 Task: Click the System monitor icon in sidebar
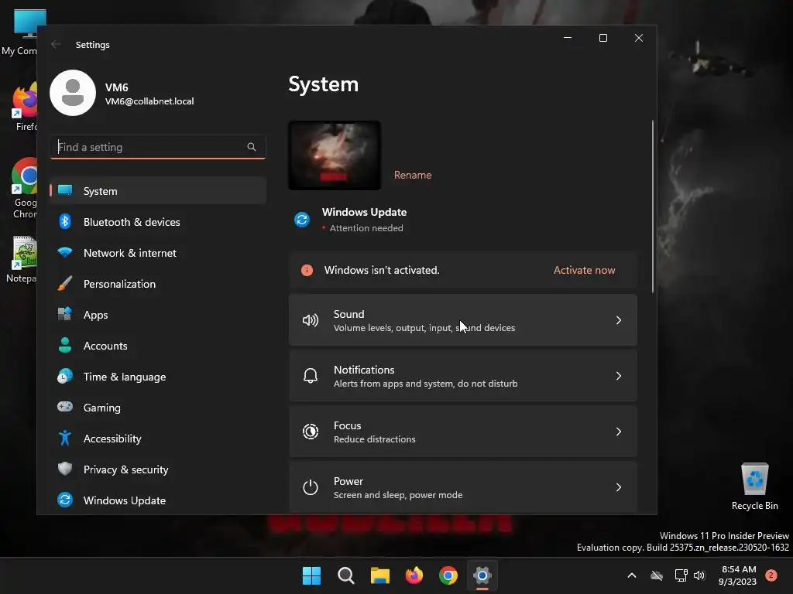tap(65, 190)
